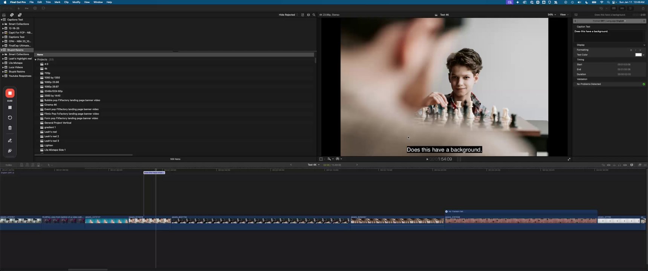Open the 34% viewer zoom dropdown
Image resolution: width=648 pixels, height=271 pixels.
pos(552,15)
